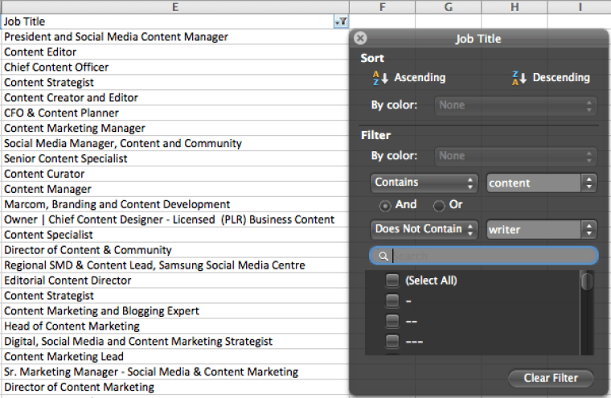Select Social Media Manager, Content and Community cell
The image size is (611, 398).
pos(175,143)
